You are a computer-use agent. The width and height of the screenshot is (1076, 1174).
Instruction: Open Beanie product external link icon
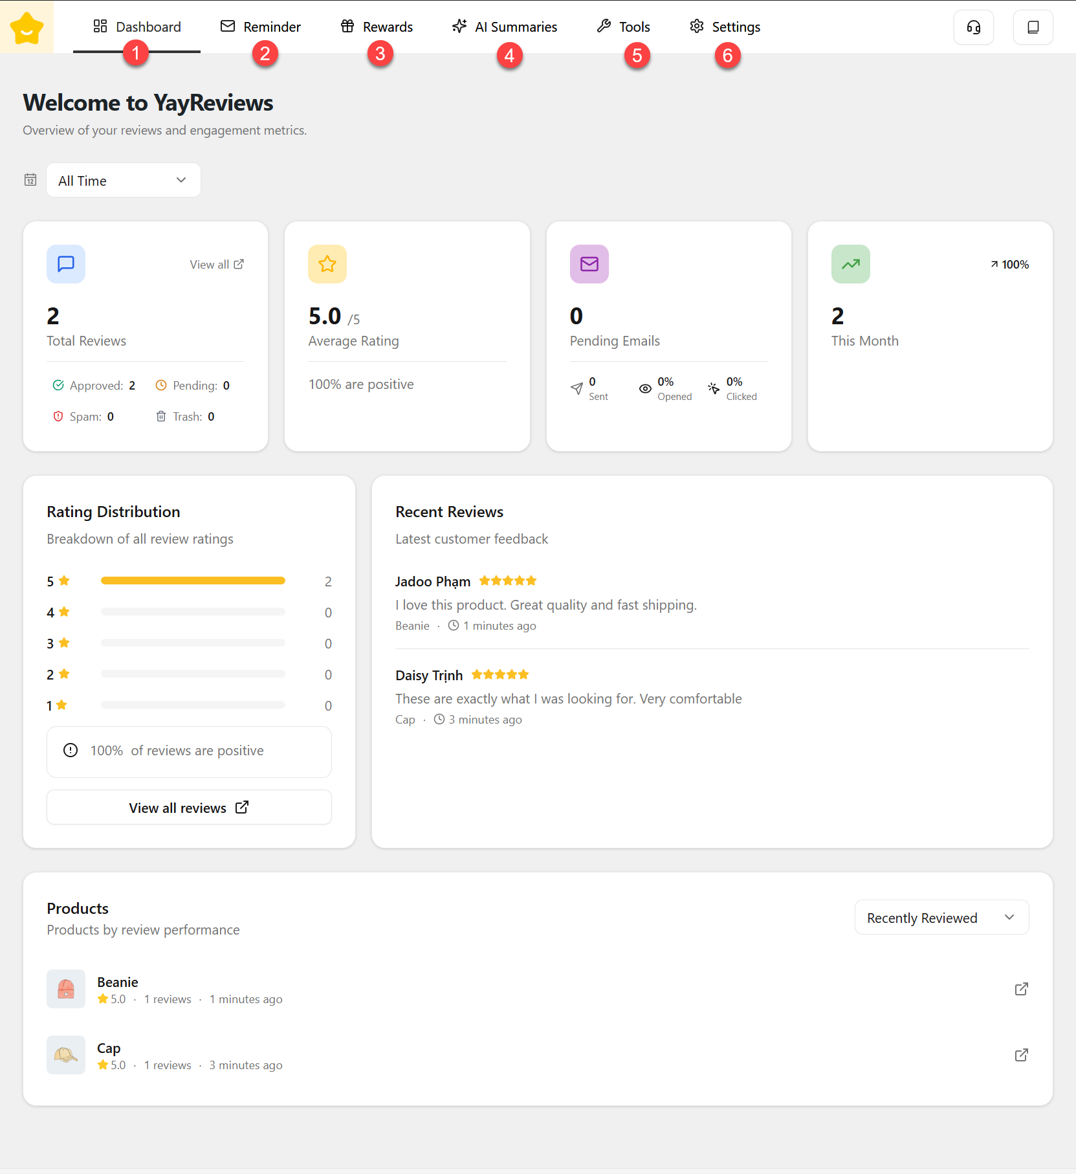(x=1021, y=989)
